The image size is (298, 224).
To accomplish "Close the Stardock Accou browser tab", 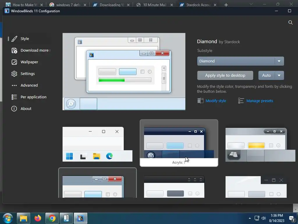I will pos(215,5).
